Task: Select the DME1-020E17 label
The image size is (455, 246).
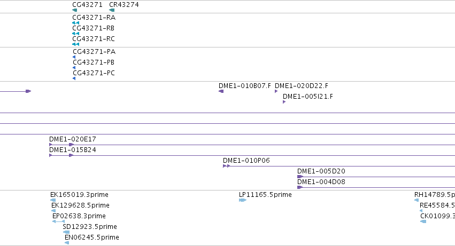Action: [73, 139]
